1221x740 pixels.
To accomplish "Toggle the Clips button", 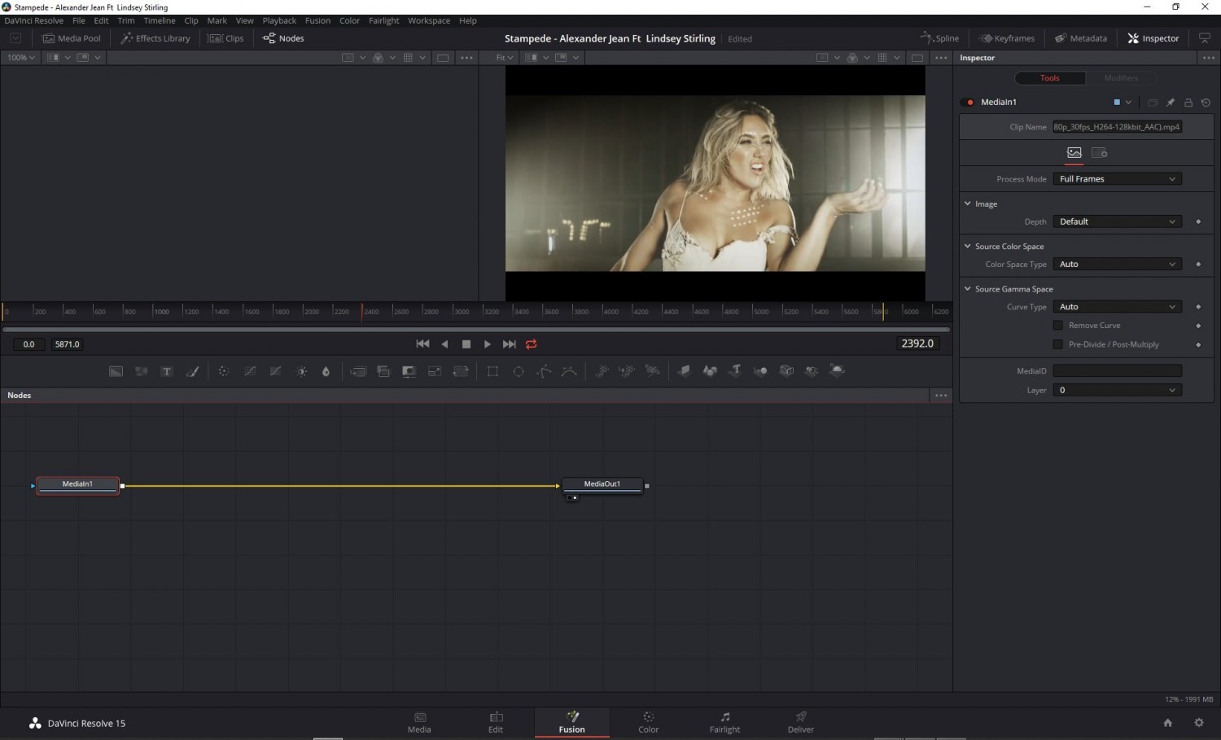I will [x=225, y=38].
